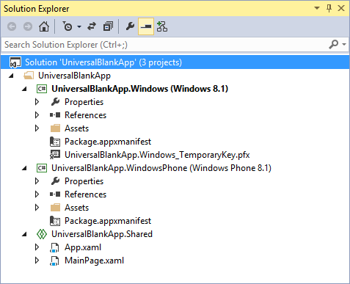Screen dimensions: 350x284
Task: Open the search options dropdown arrow
Action: point(344,45)
